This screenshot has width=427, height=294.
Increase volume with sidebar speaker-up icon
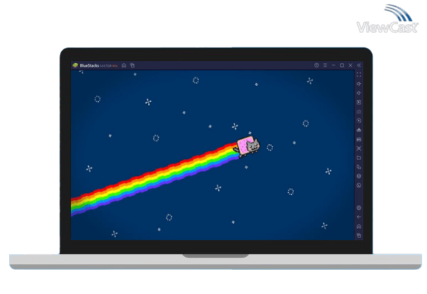coord(359,84)
